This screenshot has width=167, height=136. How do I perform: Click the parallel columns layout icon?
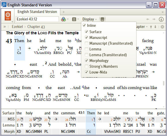tap(74, 19)
